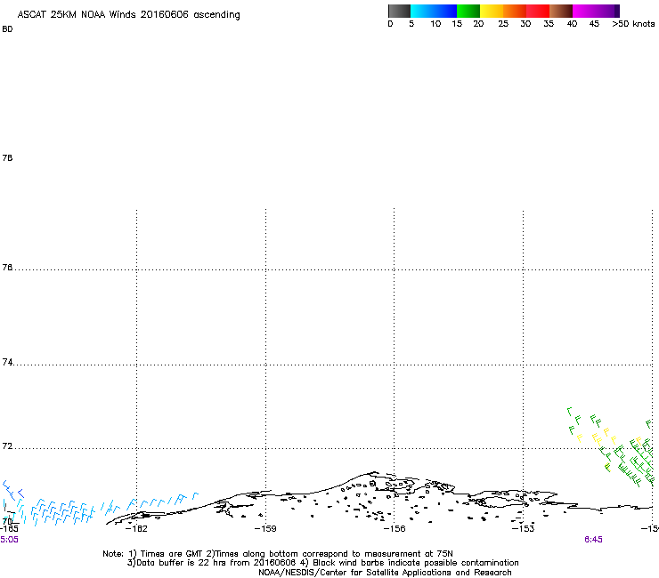
Task: Click the latitude label "74" on the left axis
Action: click(7, 362)
